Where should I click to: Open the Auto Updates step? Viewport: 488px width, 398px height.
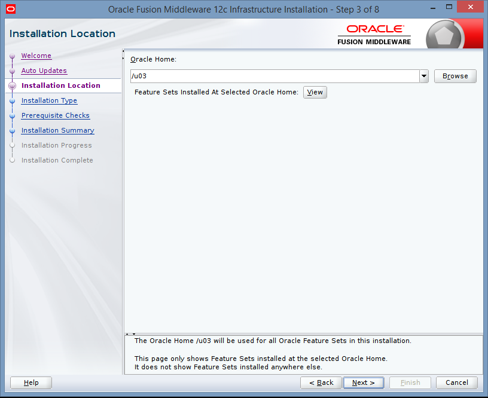coord(44,71)
